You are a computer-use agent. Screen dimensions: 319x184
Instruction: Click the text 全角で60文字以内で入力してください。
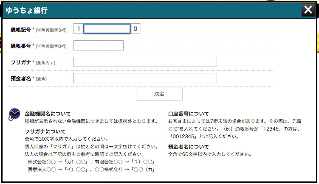210,154
